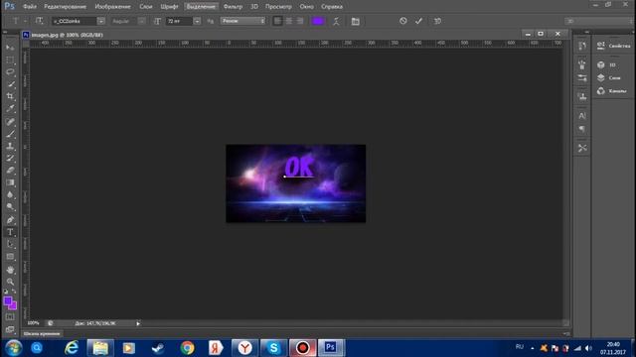
Task: Expand the Каналы panel
Action: point(612,91)
